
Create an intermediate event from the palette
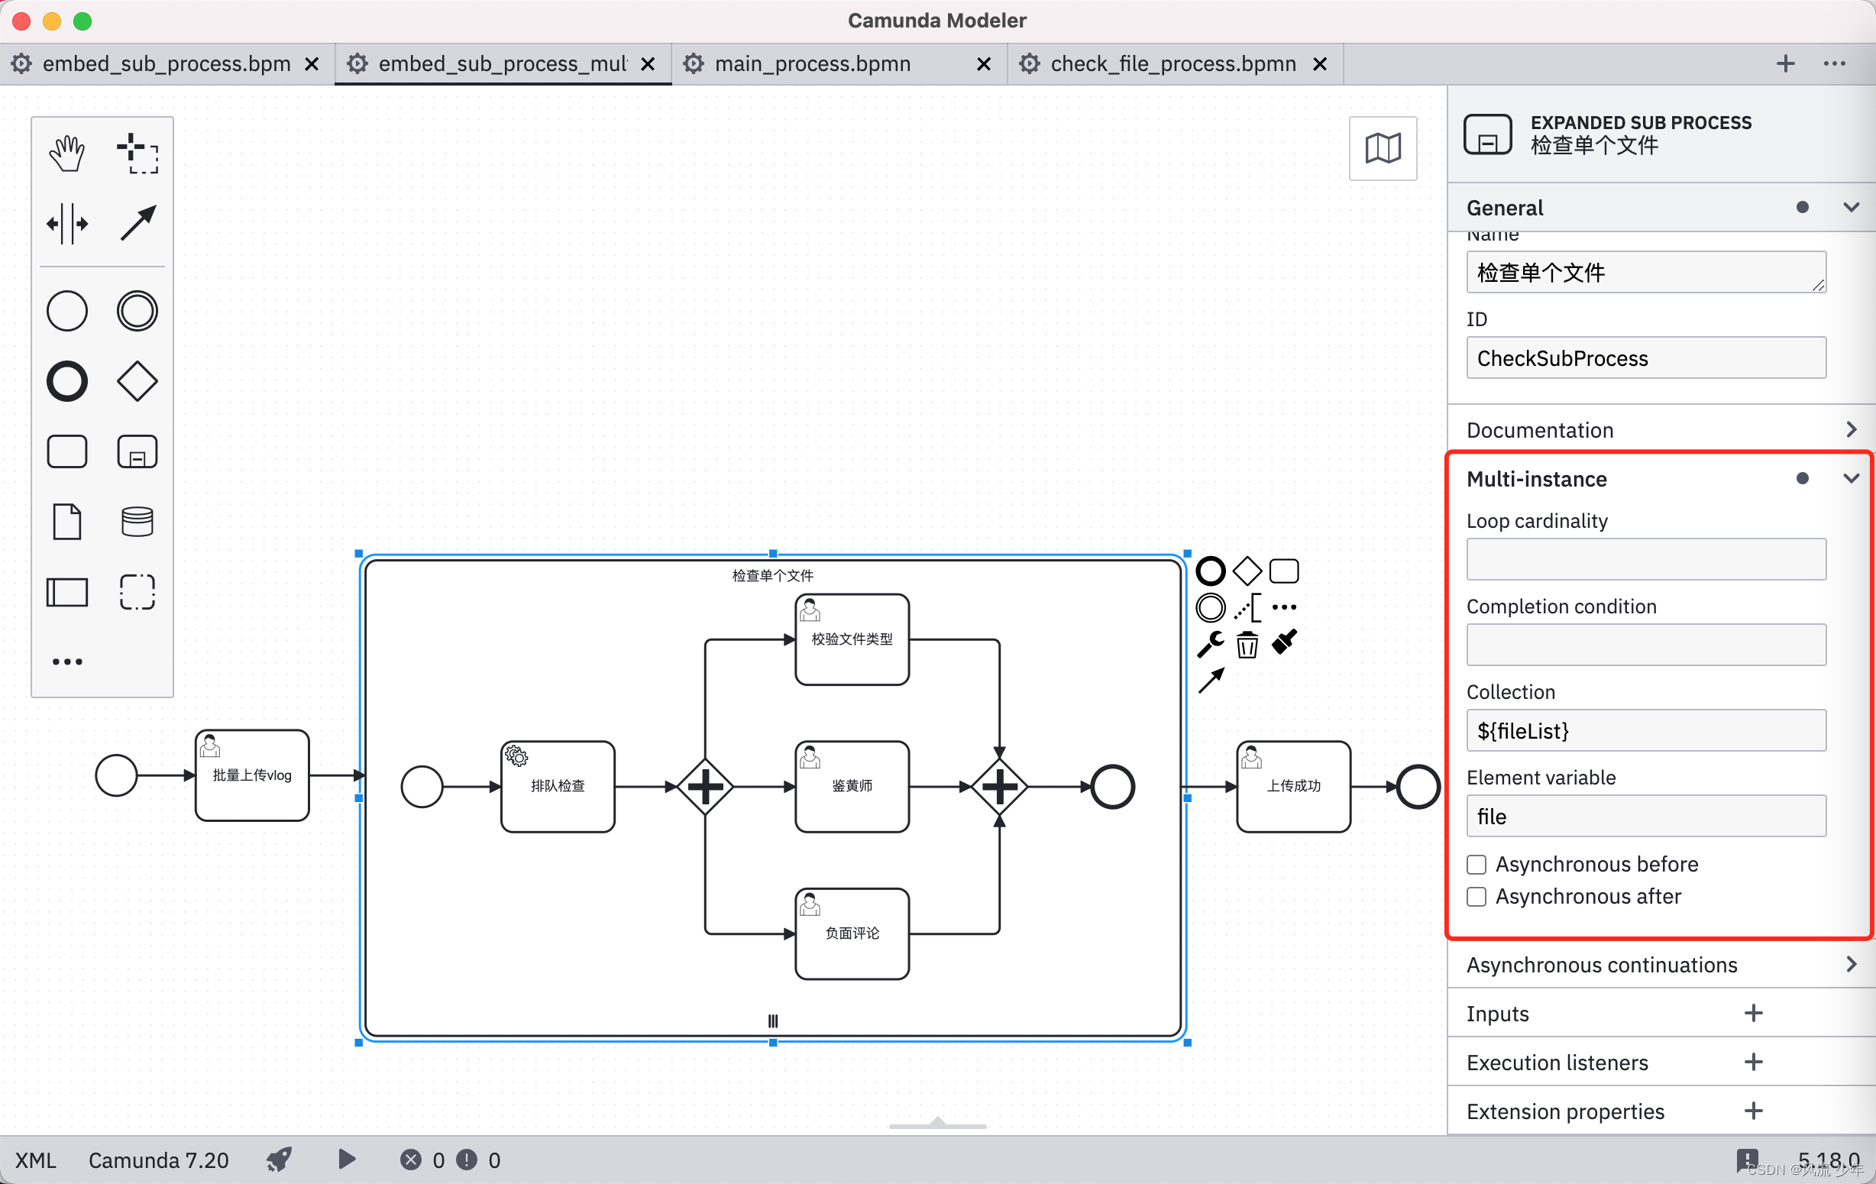point(137,311)
